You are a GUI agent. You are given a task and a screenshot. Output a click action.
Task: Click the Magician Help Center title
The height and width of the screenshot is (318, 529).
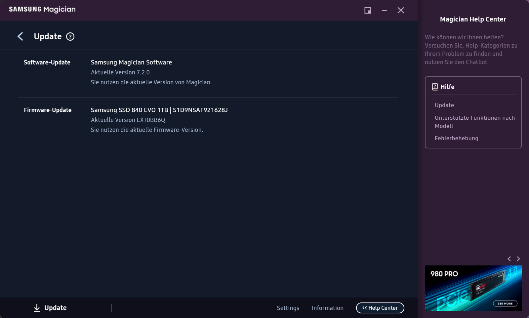[473, 19]
